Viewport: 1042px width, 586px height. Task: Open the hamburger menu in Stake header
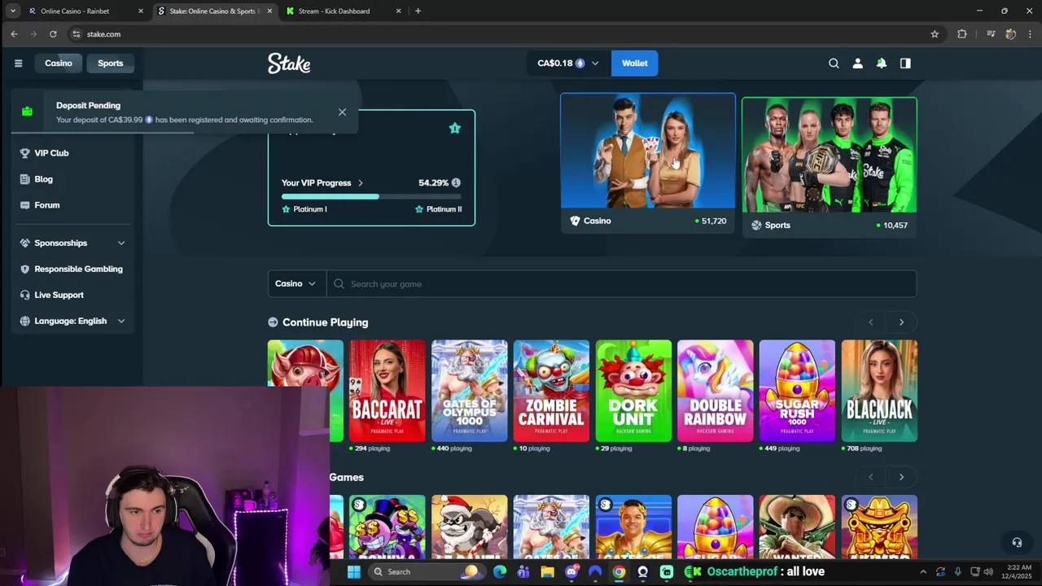coord(18,63)
